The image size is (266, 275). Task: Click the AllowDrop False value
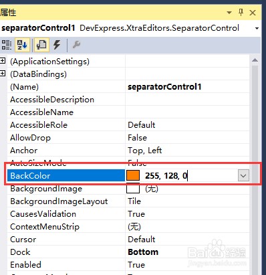[137, 138]
